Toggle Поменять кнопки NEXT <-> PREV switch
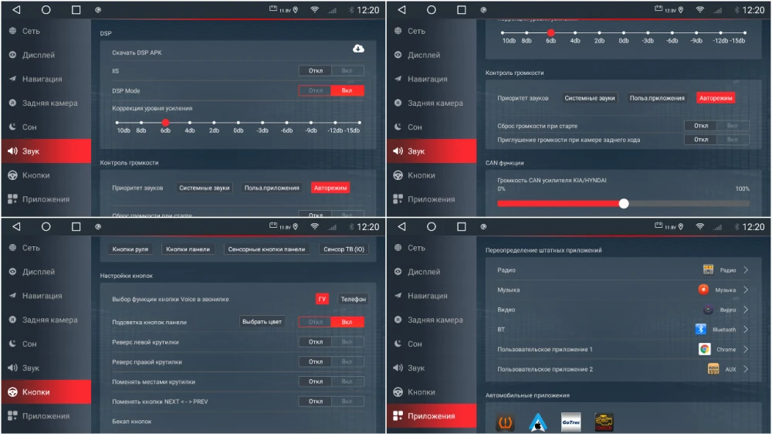This screenshot has height=434, width=772. [331, 401]
